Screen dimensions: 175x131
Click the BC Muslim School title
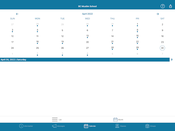coord(87,6)
